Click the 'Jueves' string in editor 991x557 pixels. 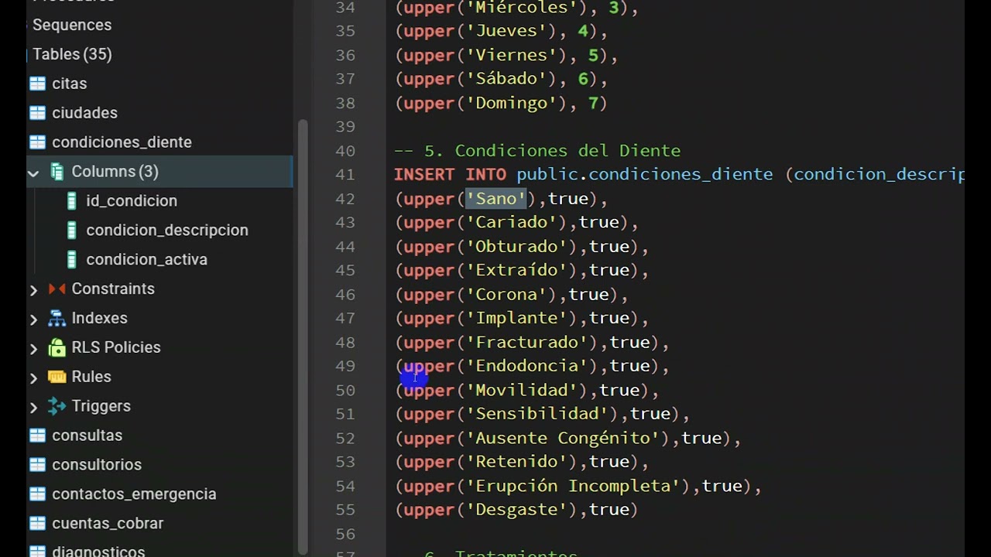(x=506, y=32)
